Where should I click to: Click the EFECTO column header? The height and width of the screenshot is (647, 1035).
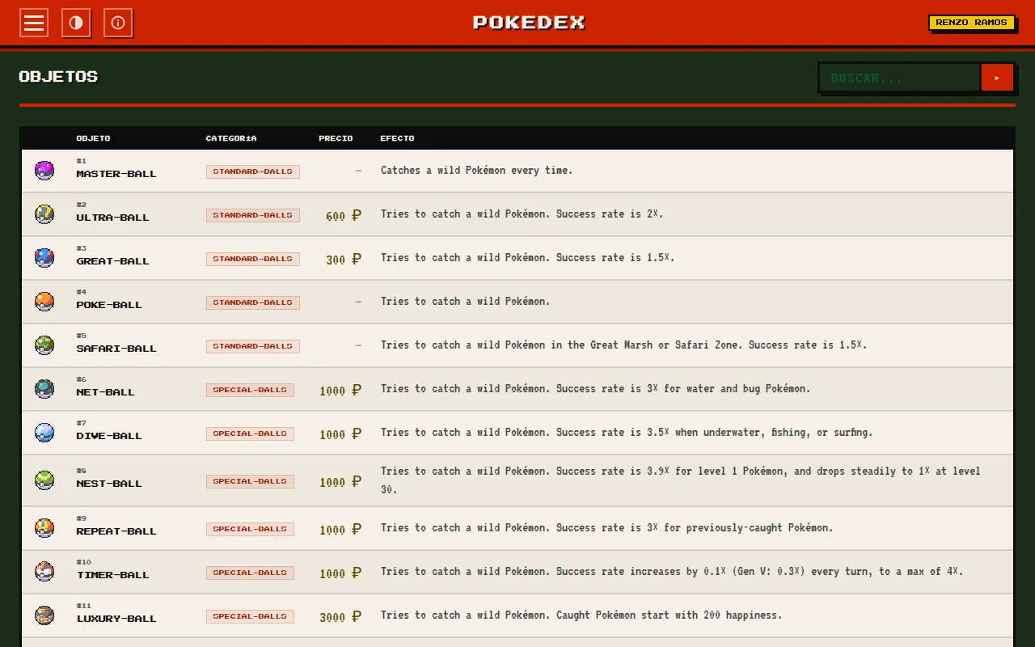[397, 138]
